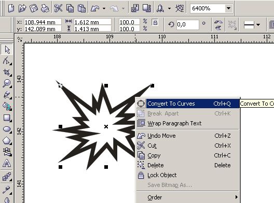Click the height field 1.413 mm
The height and width of the screenshot is (203, 274).
pos(92,29)
